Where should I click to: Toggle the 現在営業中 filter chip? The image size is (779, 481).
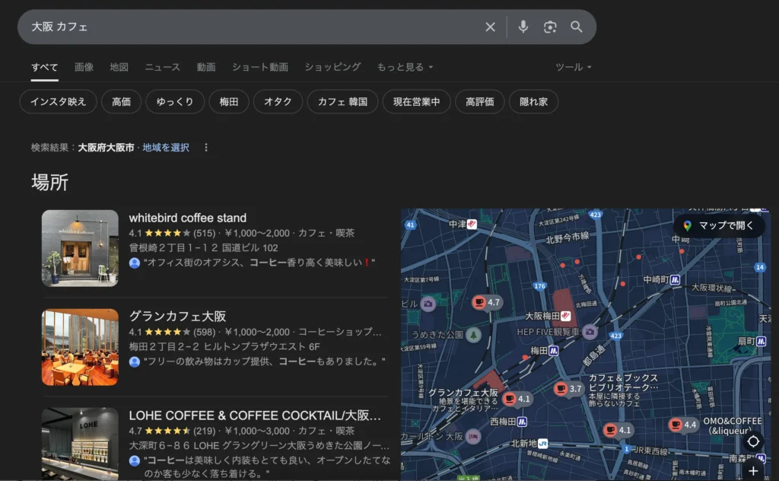point(416,102)
